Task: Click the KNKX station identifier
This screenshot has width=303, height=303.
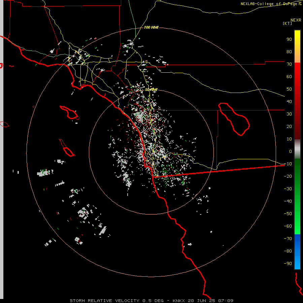Action: (x=179, y=301)
